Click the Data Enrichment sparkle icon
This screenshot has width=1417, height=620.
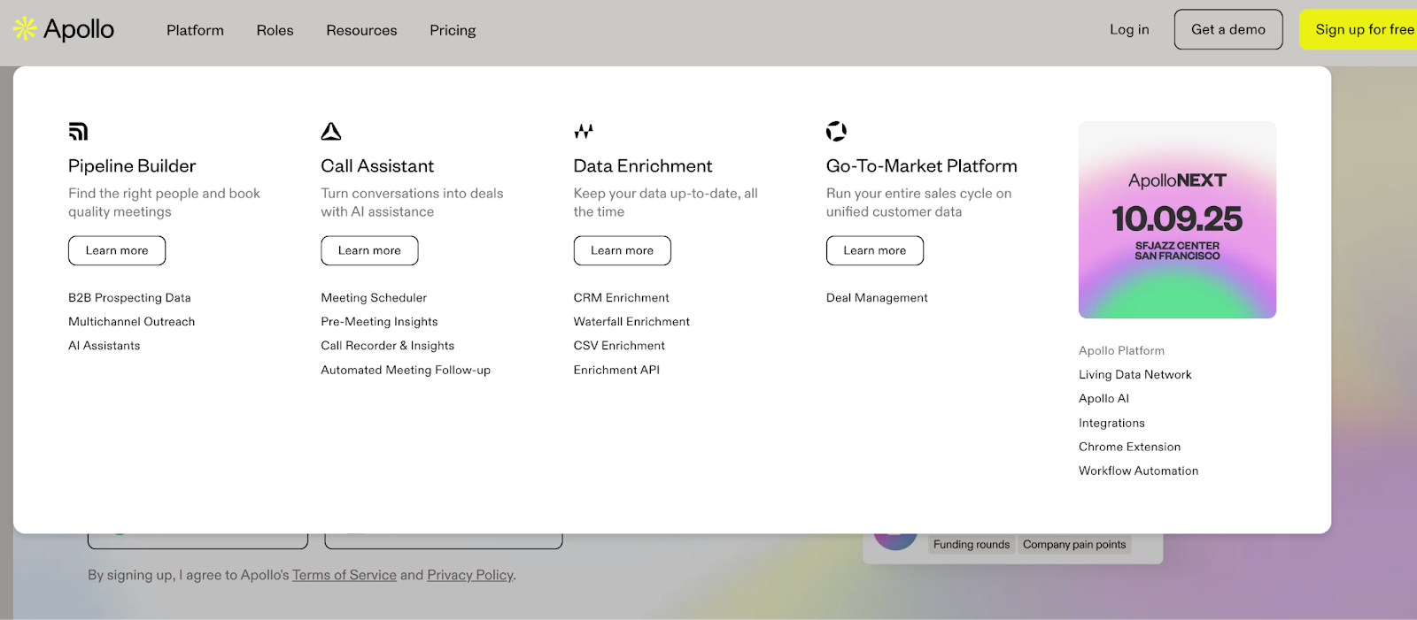click(x=584, y=132)
